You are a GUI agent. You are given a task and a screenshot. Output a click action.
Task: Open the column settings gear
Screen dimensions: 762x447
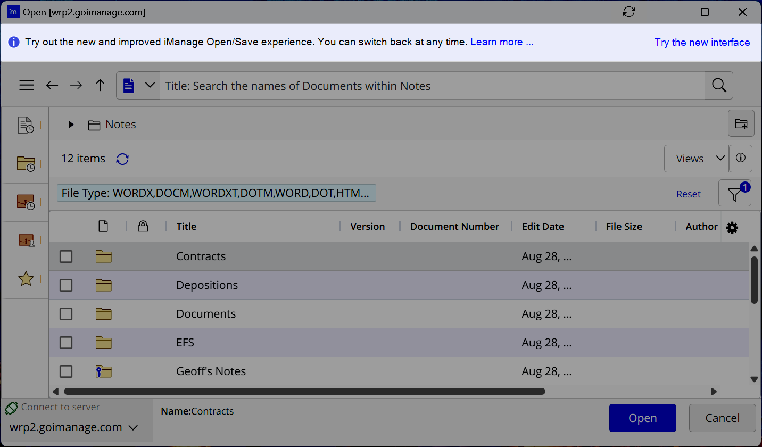pos(732,227)
